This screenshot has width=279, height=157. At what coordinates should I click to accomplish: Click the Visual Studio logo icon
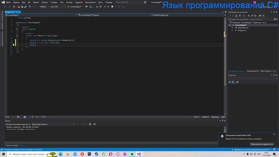pos(3,2)
